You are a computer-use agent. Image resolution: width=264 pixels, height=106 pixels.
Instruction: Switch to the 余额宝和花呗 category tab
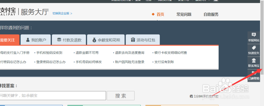click(106, 40)
